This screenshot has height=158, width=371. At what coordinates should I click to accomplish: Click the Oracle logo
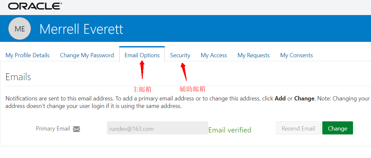(35, 6)
